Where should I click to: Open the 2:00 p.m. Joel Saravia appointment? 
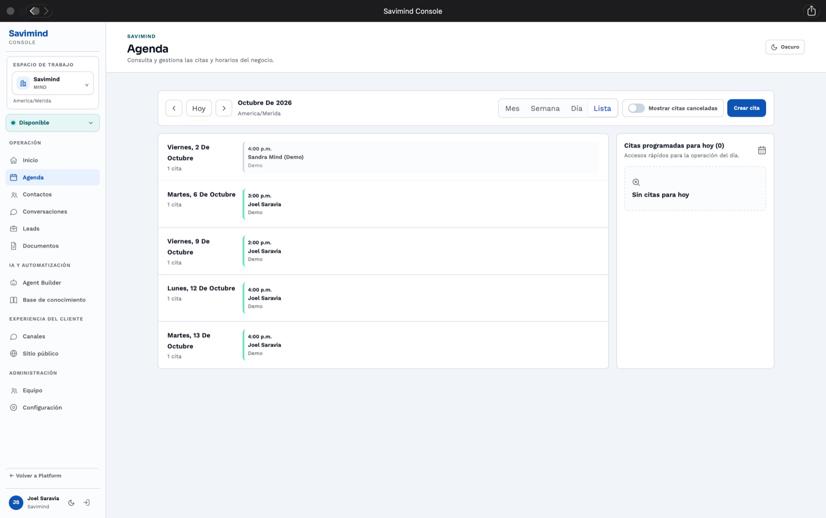tap(421, 251)
